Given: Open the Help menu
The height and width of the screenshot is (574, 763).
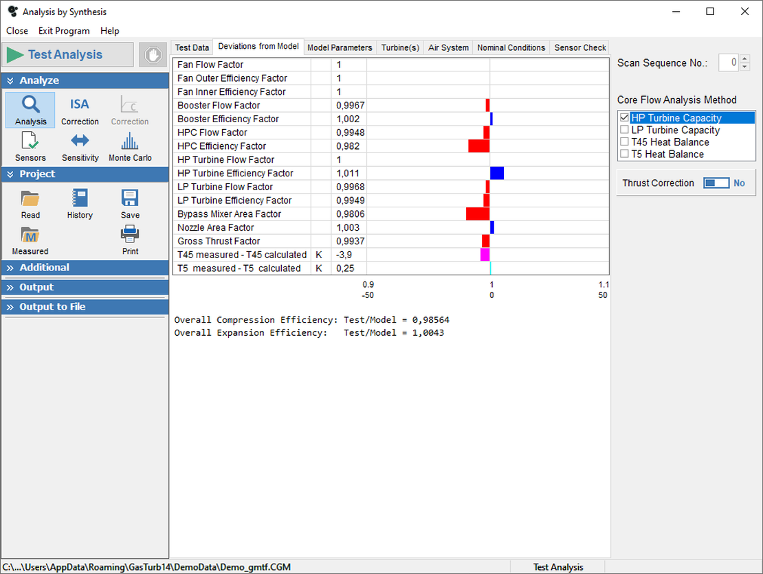Looking at the screenshot, I should (109, 31).
